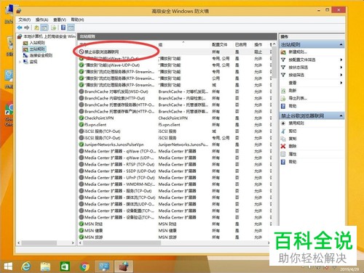Click the scissors 剪切 icon
The image size is (364, 273).
coord(283,131)
